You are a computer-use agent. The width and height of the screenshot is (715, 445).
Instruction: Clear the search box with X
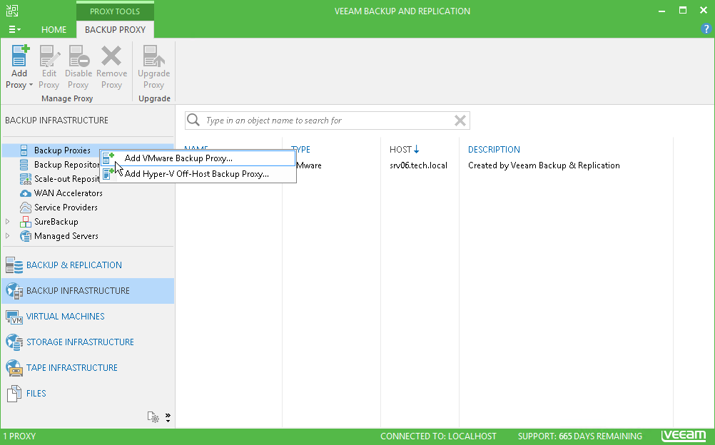pos(460,121)
